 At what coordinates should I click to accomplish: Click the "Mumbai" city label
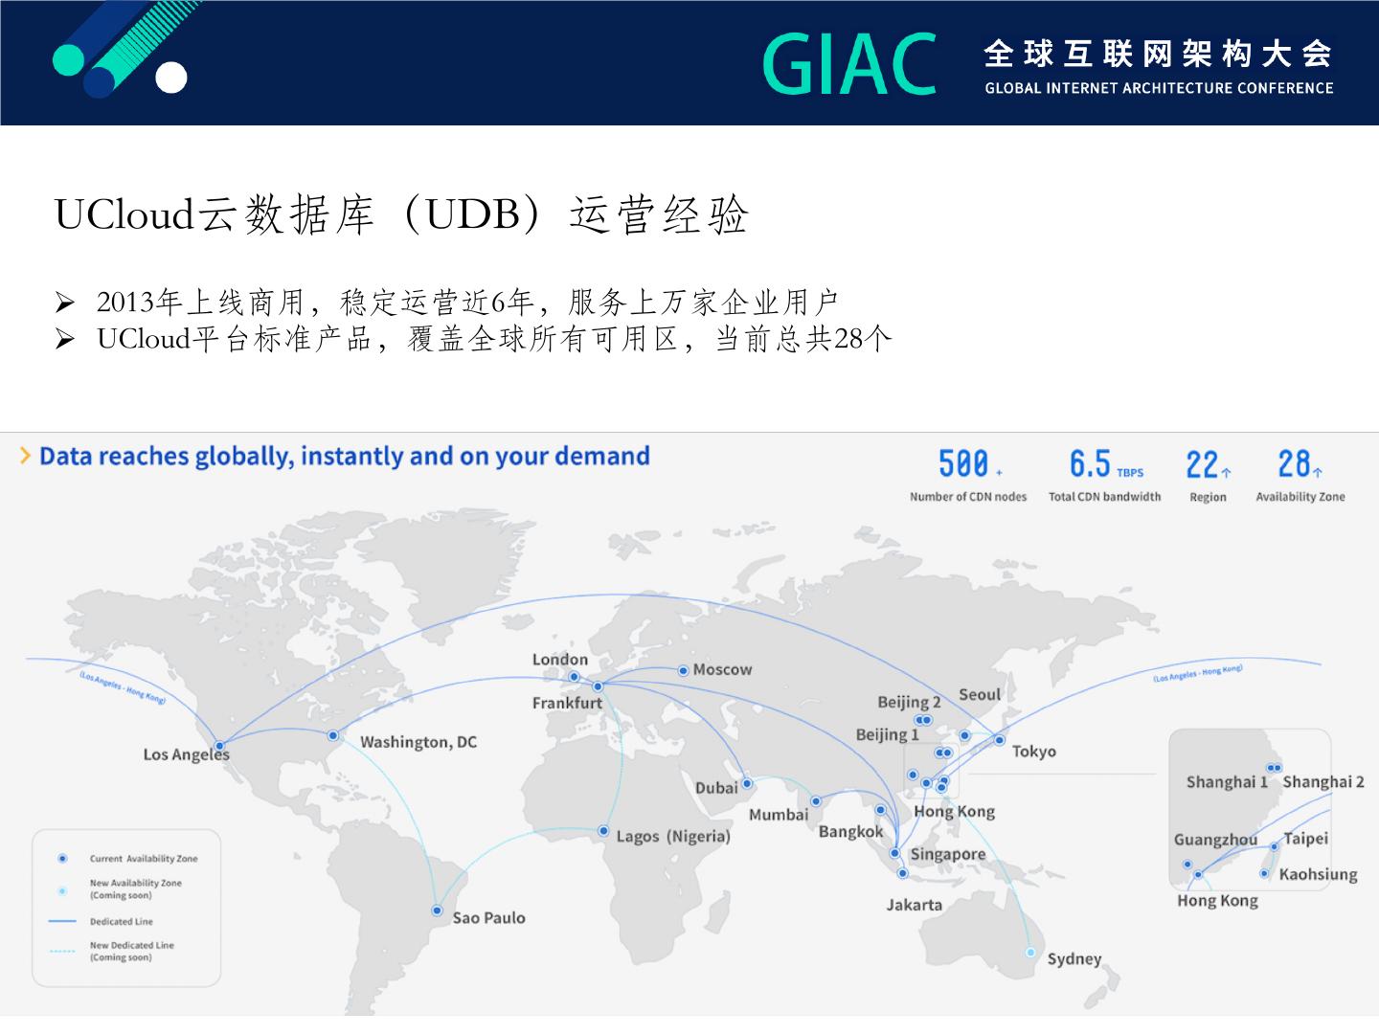point(779,815)
